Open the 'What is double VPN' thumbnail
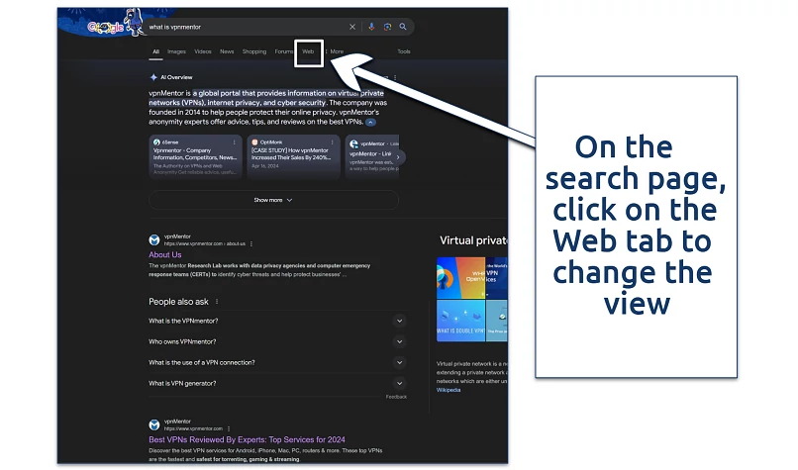 tap(460, 321)
